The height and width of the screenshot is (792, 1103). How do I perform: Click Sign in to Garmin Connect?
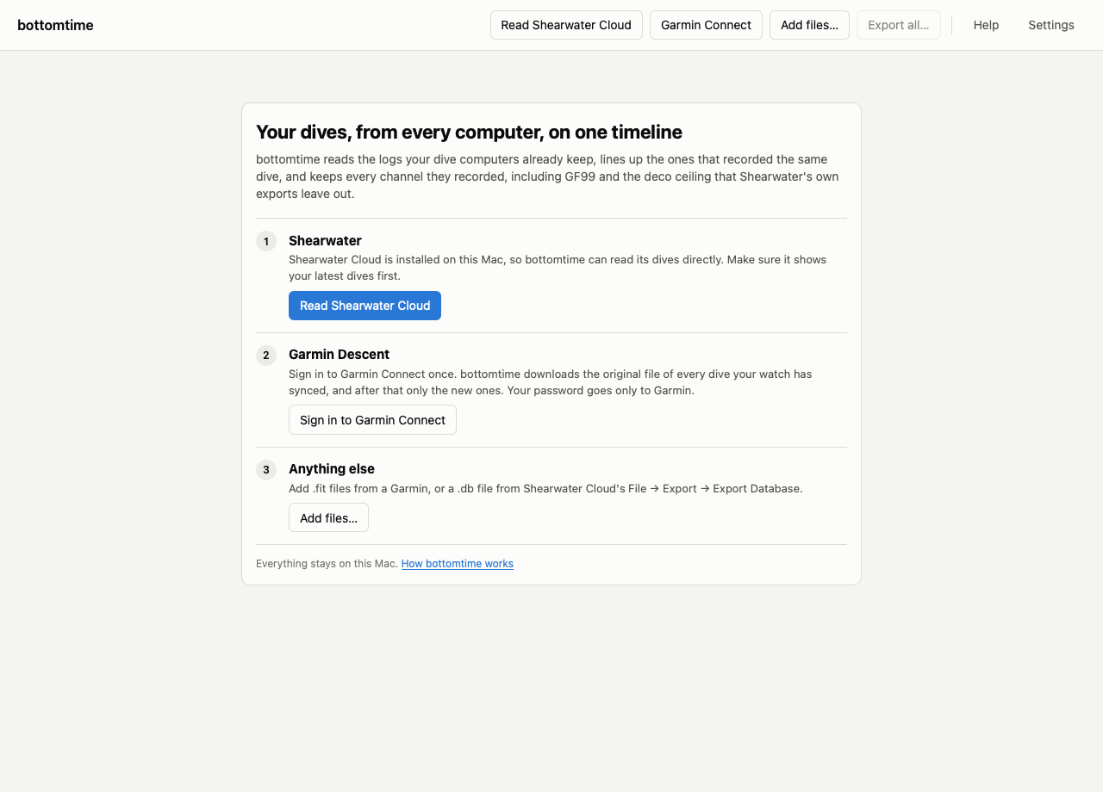372,420
